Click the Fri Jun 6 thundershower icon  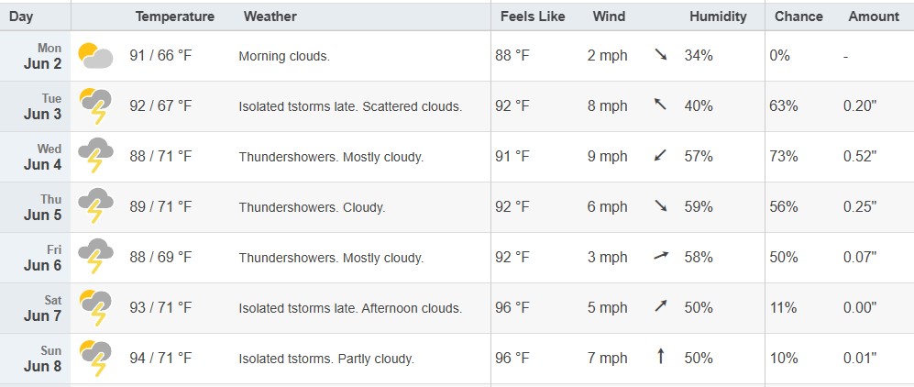coord(95,257)
